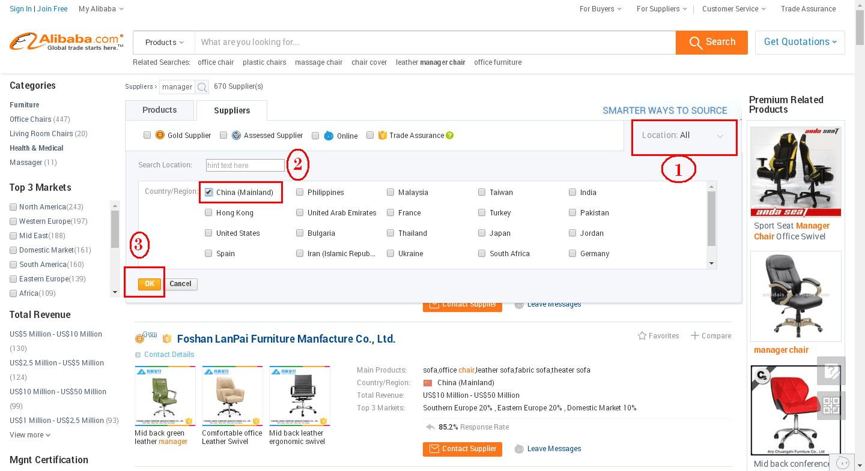Click the Favorites star icon for Foshan LanPai
Image resolution: width=865 pixels, height=471 pixels.
642,335
